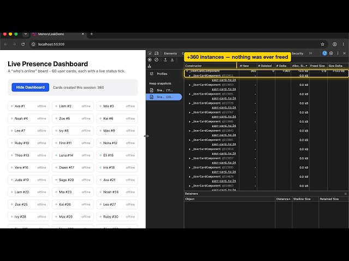Expand _UserCardComponent @313767 row
Screen dimensions: 349x261
[x=190, y=113]
